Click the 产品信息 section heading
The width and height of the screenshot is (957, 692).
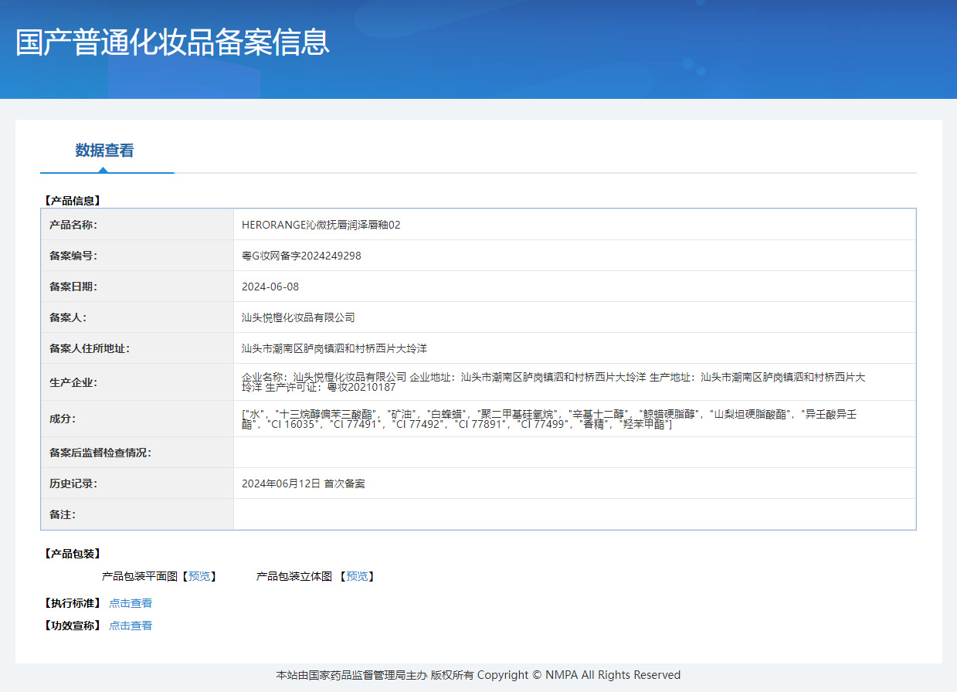[73, 200]
